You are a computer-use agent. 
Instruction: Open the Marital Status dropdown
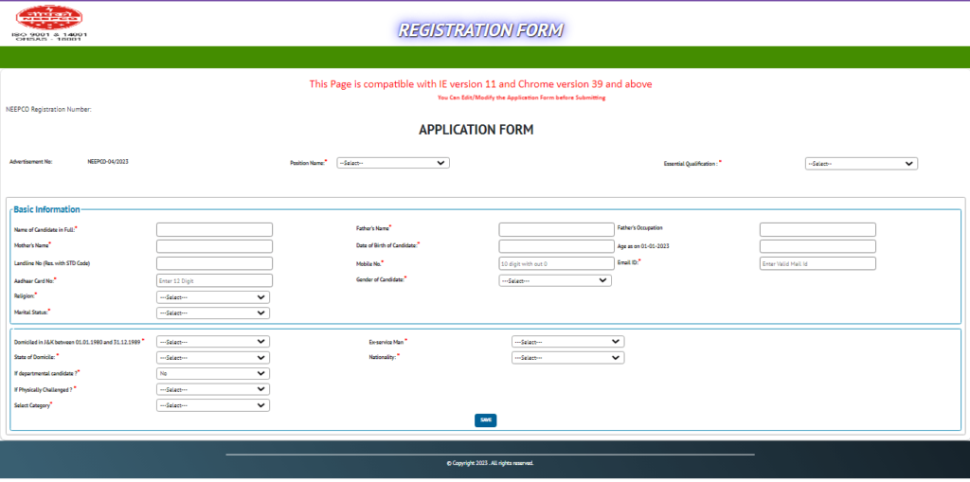coord(213,312)
